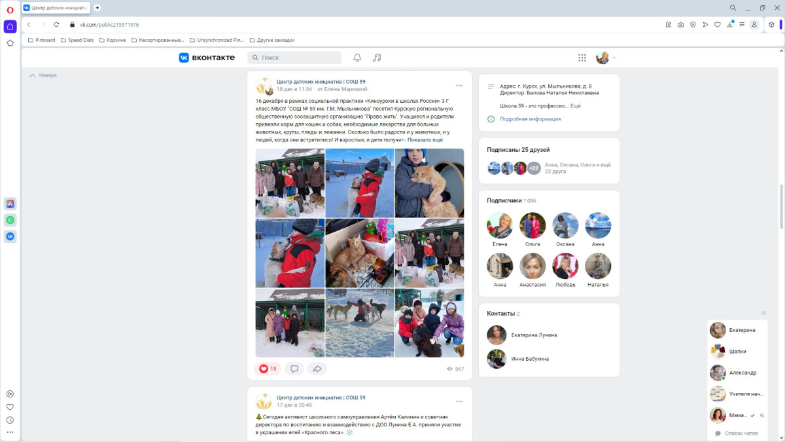Open the Другие закладки folder

(271, 40)
